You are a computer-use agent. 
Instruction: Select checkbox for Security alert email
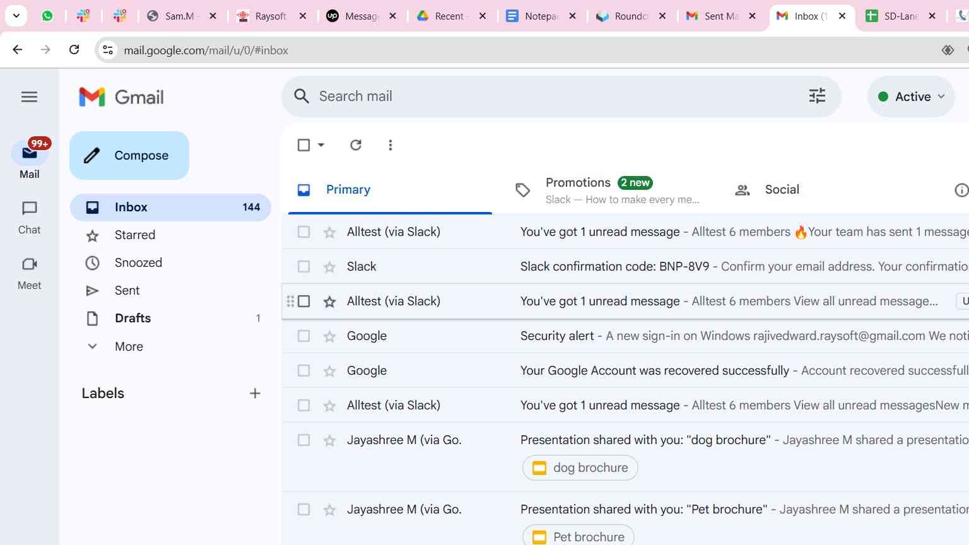point(303,336)
